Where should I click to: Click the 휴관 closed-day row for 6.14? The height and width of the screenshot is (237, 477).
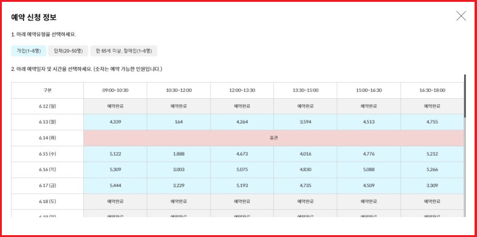274,138
